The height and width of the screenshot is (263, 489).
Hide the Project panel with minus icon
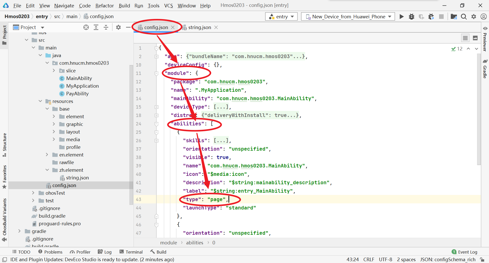[x=128, y=27]
